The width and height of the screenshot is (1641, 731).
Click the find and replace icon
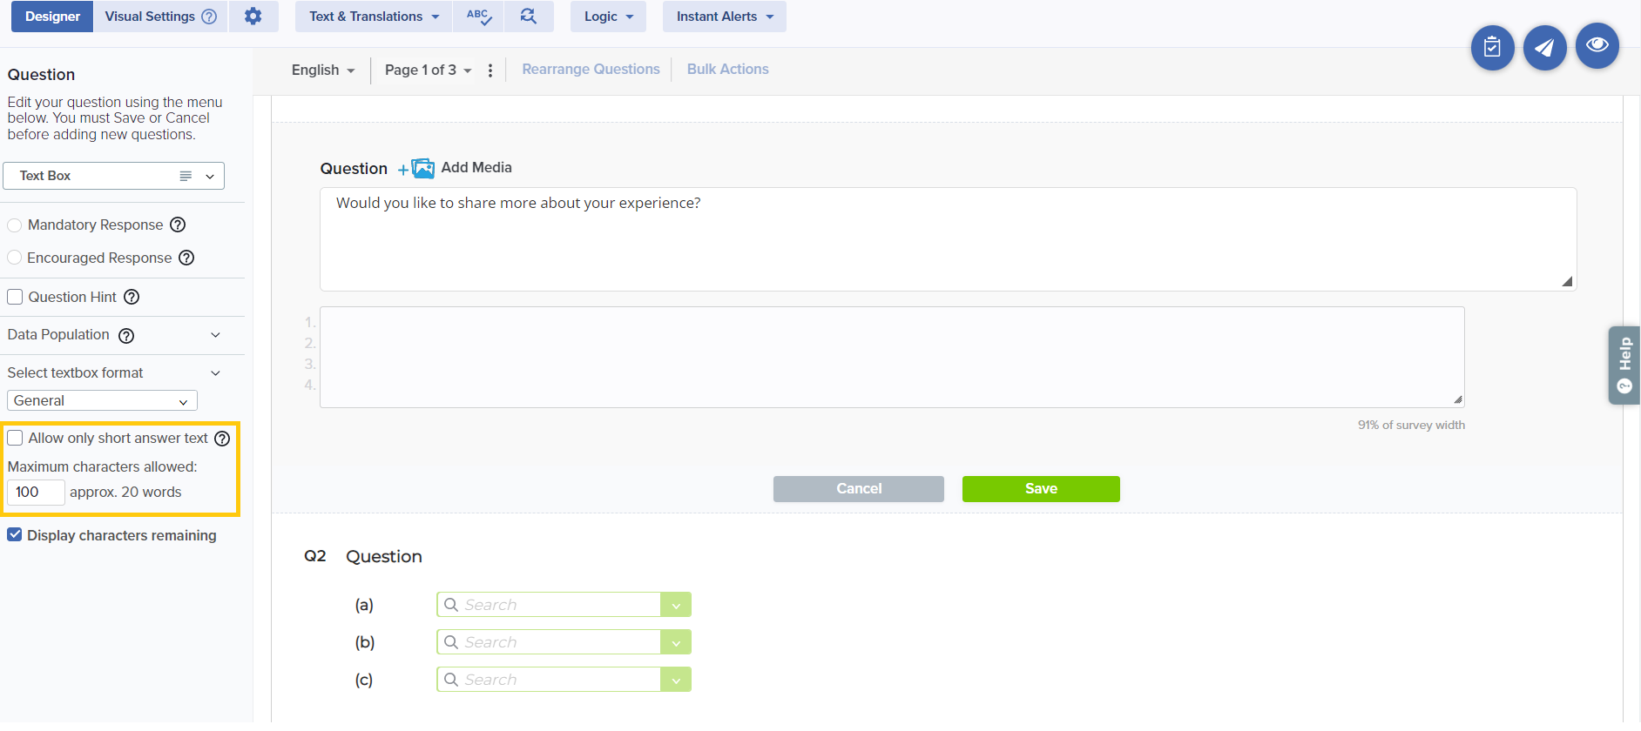(x=528, y=17)
